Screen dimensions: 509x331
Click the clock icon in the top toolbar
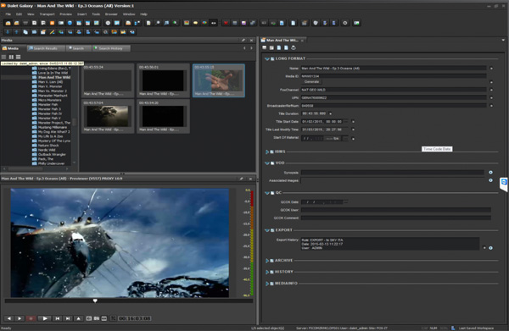108,23
